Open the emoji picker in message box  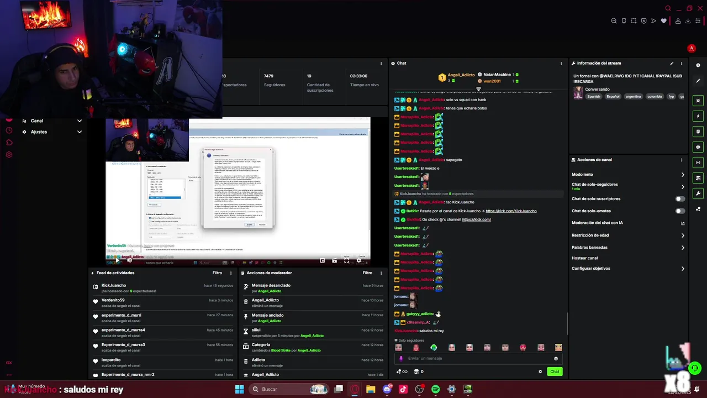pyautogui.click(x=556, y=358)
